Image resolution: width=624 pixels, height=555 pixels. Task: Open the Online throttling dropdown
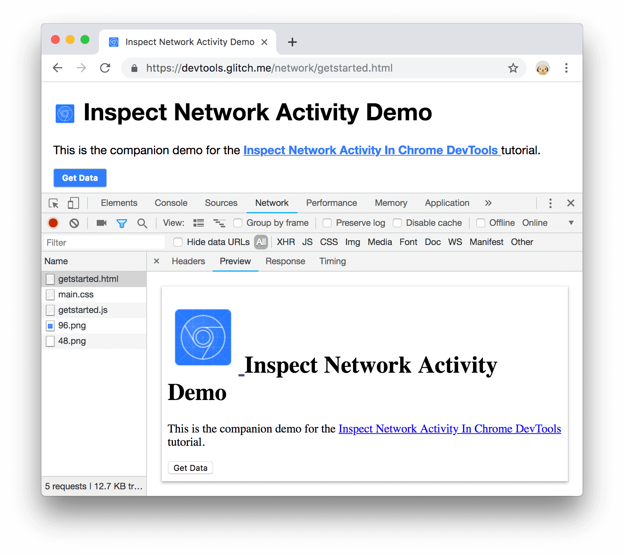tap(535, 223)
